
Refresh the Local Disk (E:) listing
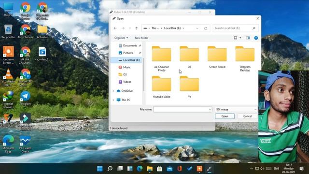pyautogui.click(x=206, y=28)
